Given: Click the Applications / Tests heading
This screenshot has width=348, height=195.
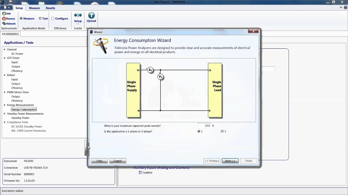Looking at the screenshot, I should point(19,43).
